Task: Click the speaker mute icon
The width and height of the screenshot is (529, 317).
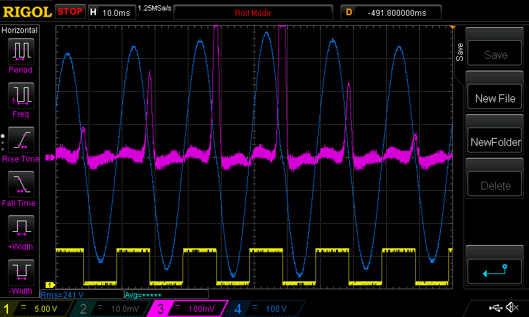Action: (511, 308)
